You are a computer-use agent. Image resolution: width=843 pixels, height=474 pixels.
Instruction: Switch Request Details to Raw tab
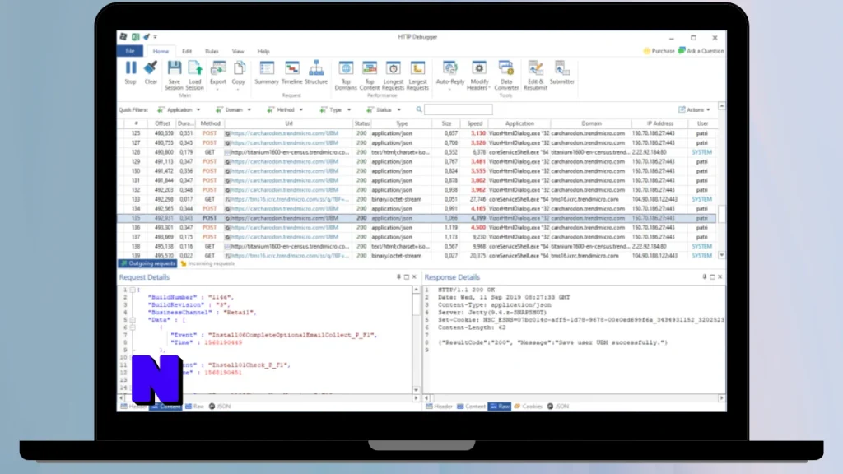click(194, 407)
